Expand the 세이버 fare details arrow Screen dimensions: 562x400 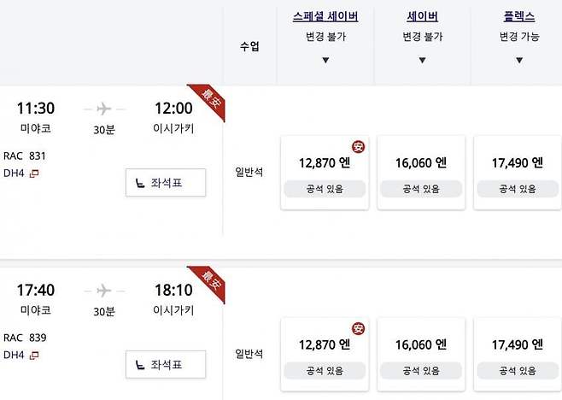pyautogui.click(x=422, y=61)
